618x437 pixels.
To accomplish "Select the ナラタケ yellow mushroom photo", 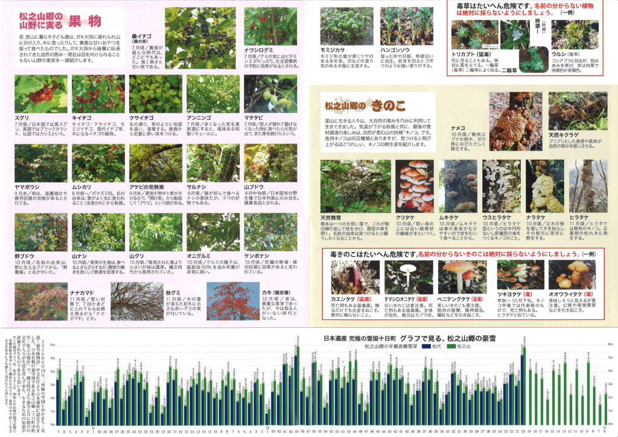I will pyautogui.click(x=544, y=185).
